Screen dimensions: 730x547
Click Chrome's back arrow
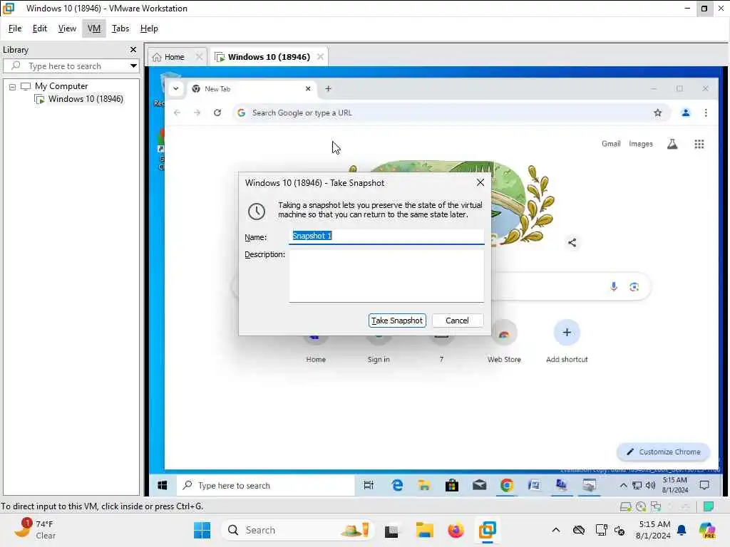tap(177, 113)
